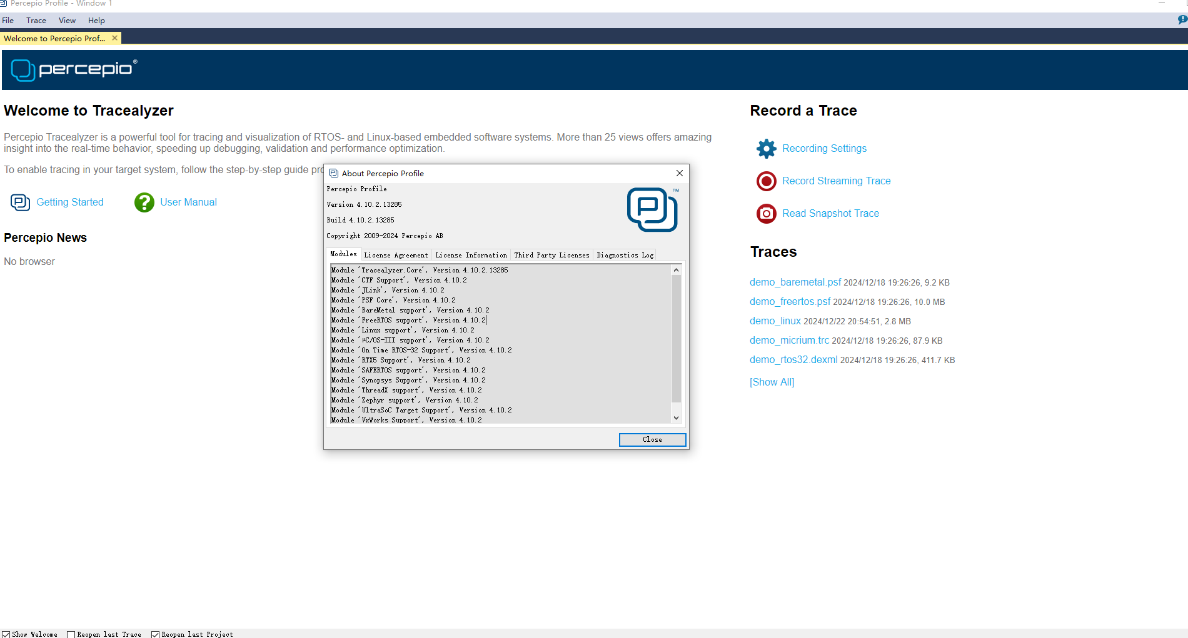The image size is (1188, 638).
Task: Open the Getting Started link
Action: (x=70, y=202)
